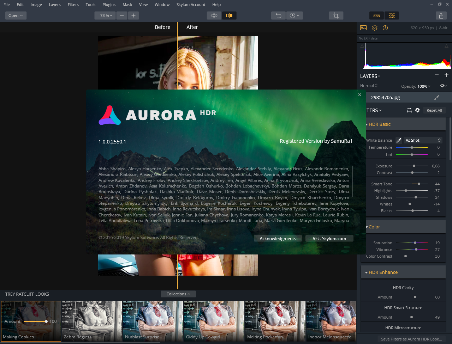Viewport: 452px width, 344px height.
Task: Click the credits scrollbar in the about dialog
Action: point(353,181)
